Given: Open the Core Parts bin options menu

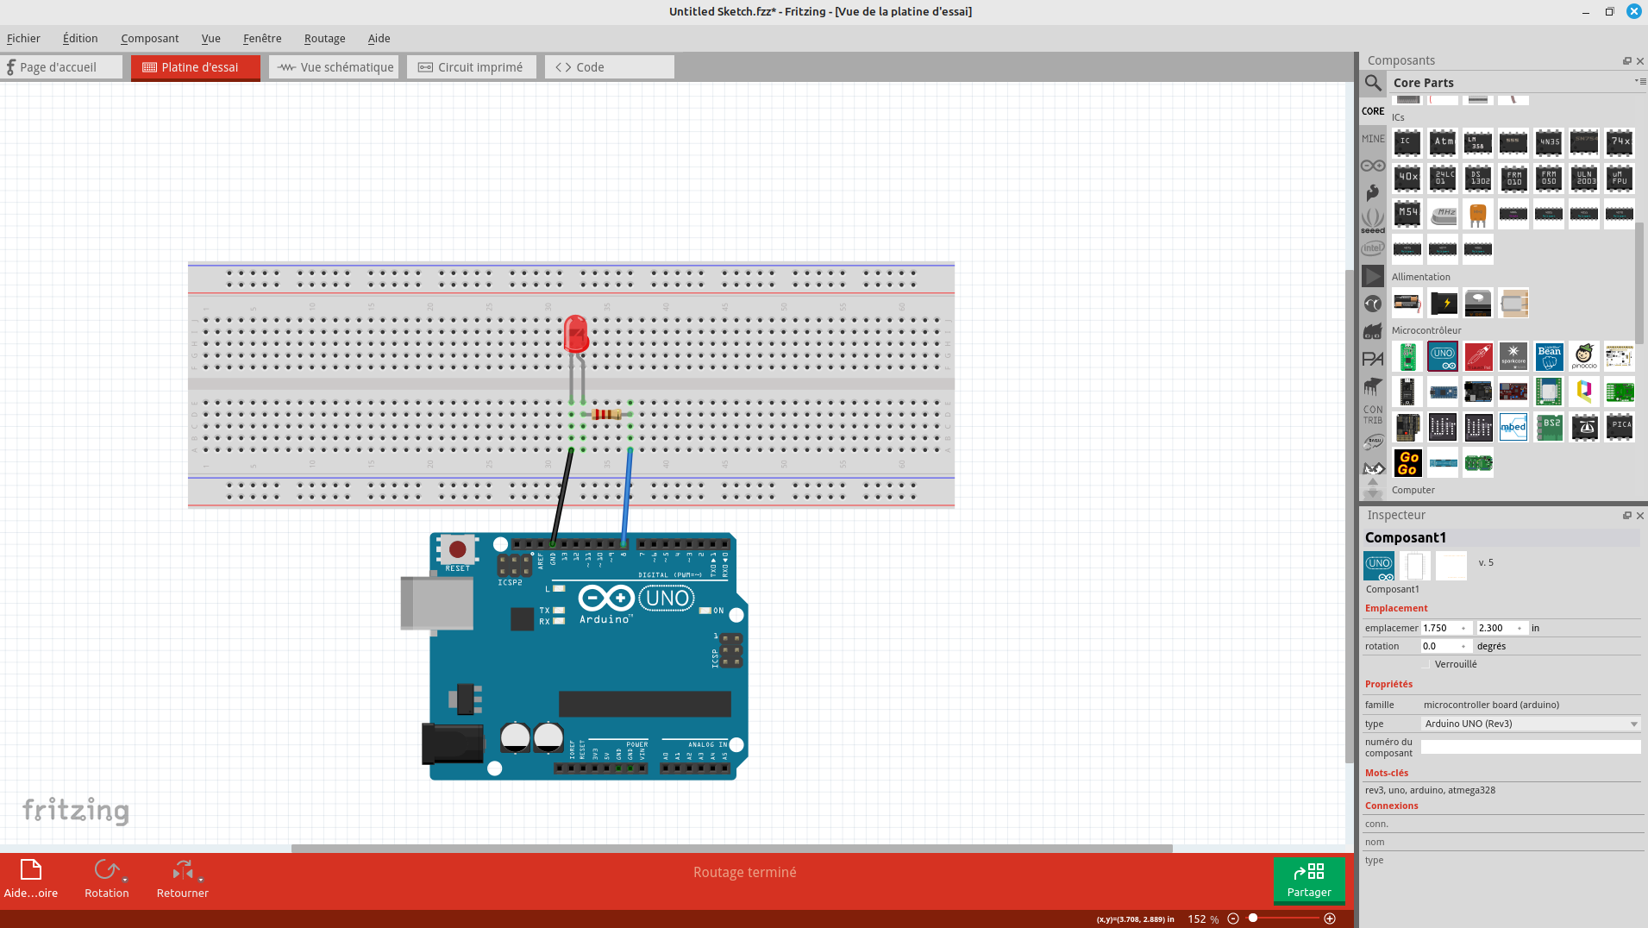Looking at the screenshot, I should 1639,82.
